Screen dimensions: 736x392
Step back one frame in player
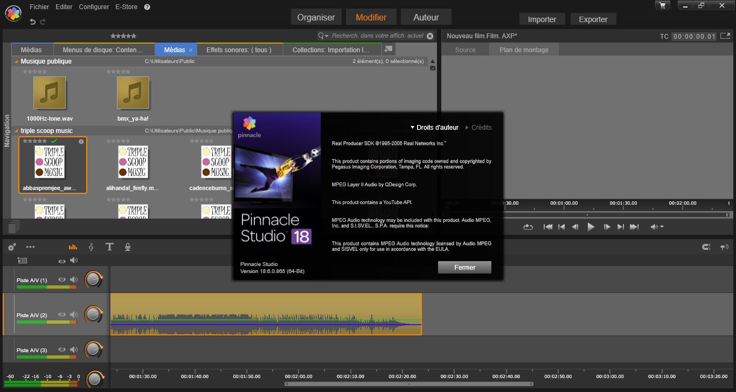pos(575,227)
